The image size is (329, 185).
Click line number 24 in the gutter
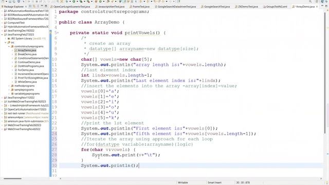(54, 134)
